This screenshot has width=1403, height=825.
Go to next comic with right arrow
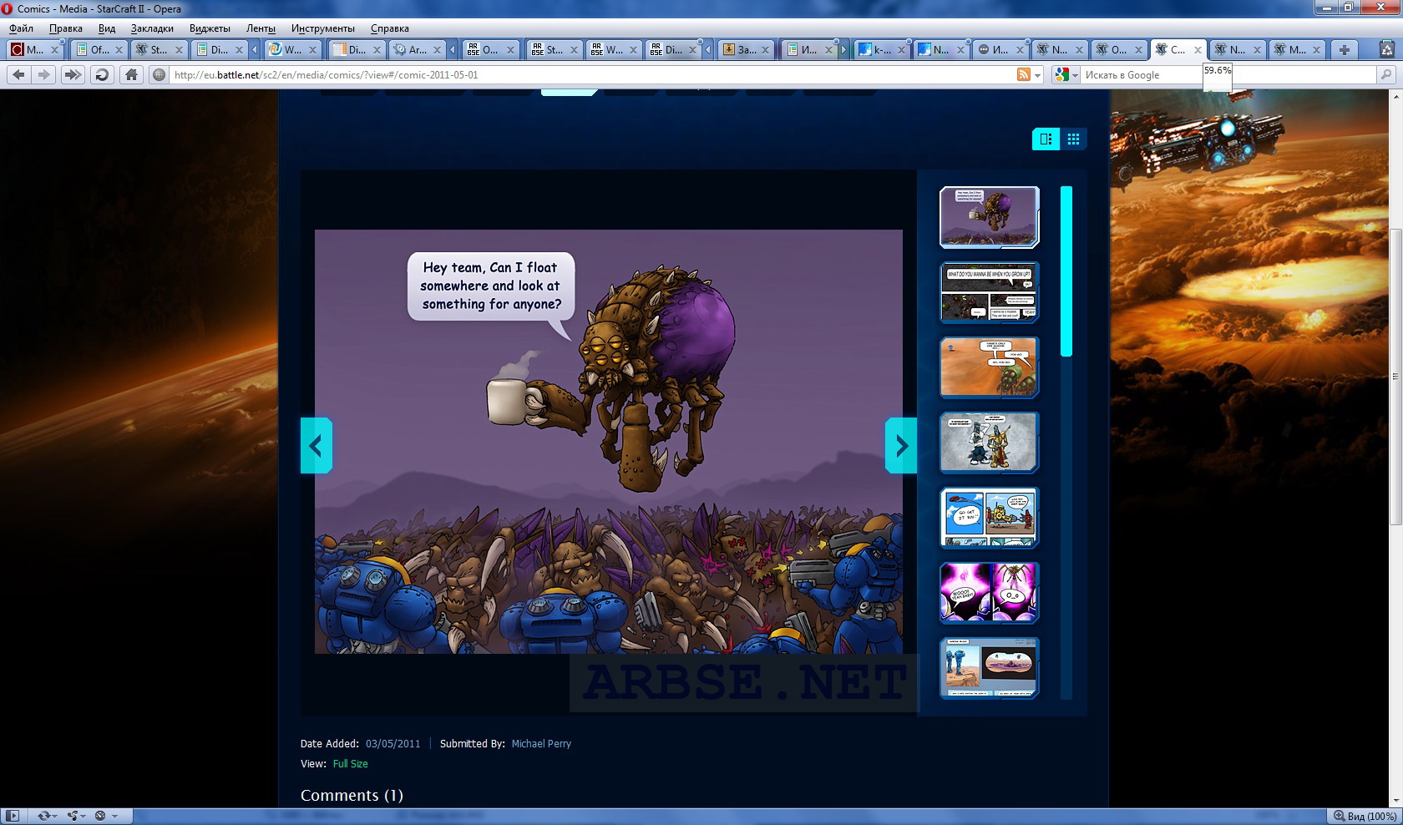(x=901, y=445)
